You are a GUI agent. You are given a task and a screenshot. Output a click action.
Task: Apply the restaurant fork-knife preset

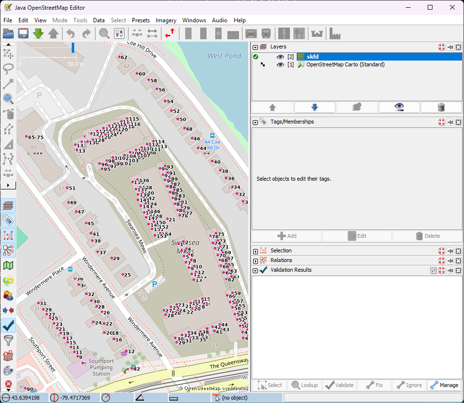(x=299, y=33)
